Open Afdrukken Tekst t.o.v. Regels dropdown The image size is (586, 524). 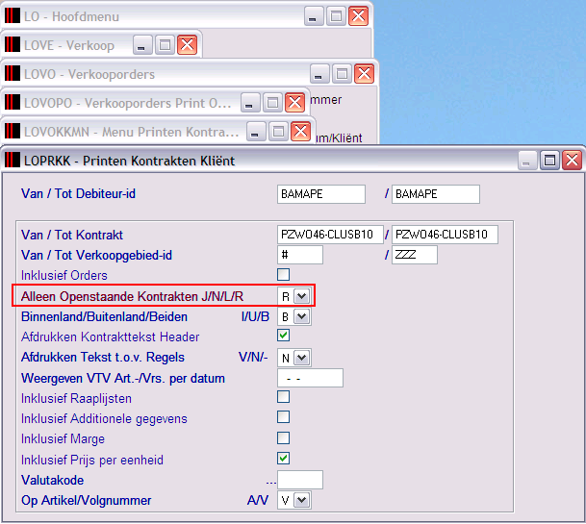click(x=301, y=358)
